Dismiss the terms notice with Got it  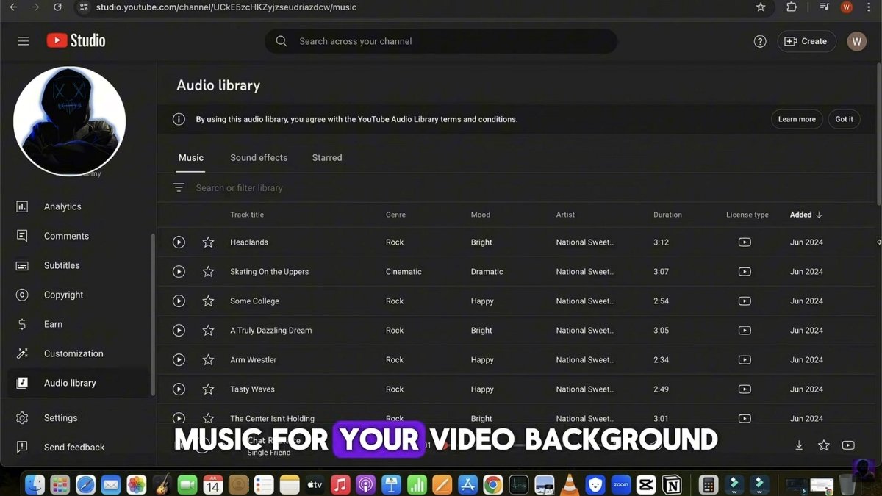pyautogui.click(x=844, y=118)
